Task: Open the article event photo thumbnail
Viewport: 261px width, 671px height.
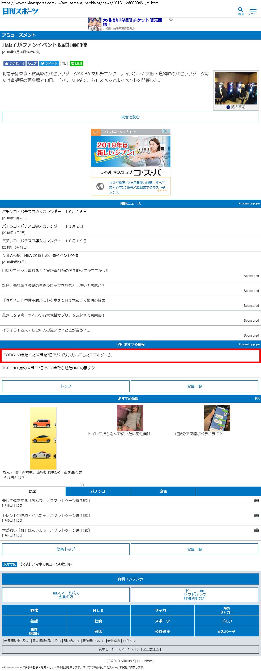Action: point(236,88)
